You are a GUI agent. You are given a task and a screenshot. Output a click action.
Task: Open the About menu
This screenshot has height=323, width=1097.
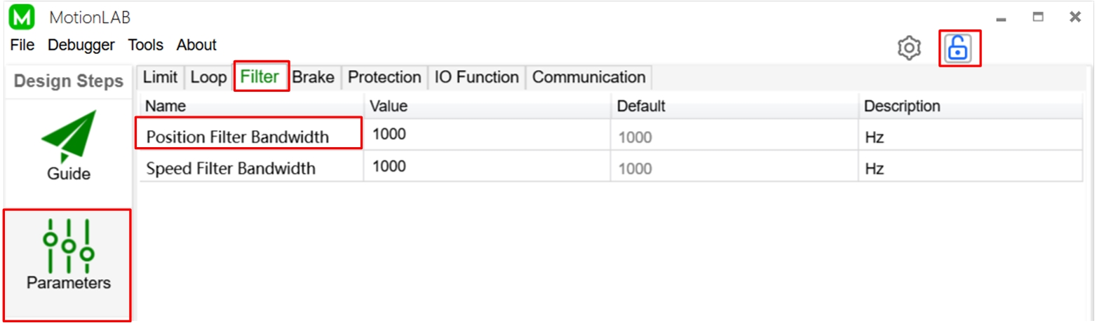point(196,45)
